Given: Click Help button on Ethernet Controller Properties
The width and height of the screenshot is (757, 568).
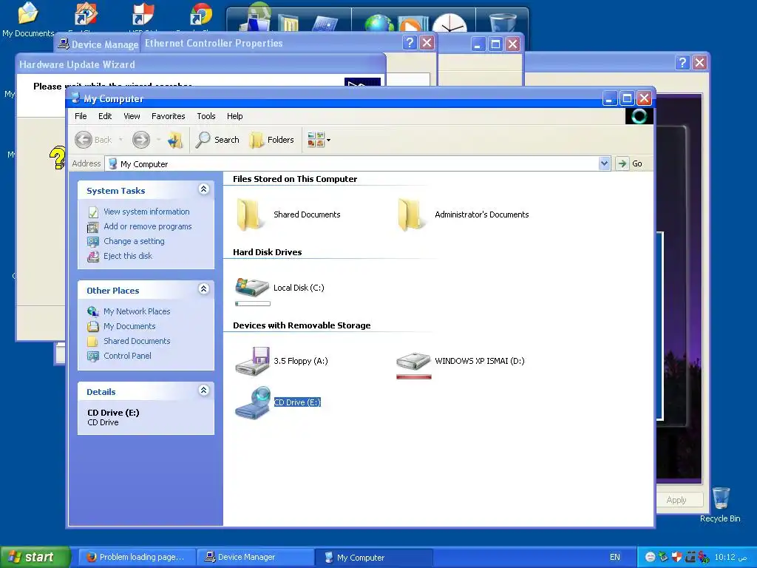Looking at the screenshot, I should pyautogui.click(x=410, y=43).
